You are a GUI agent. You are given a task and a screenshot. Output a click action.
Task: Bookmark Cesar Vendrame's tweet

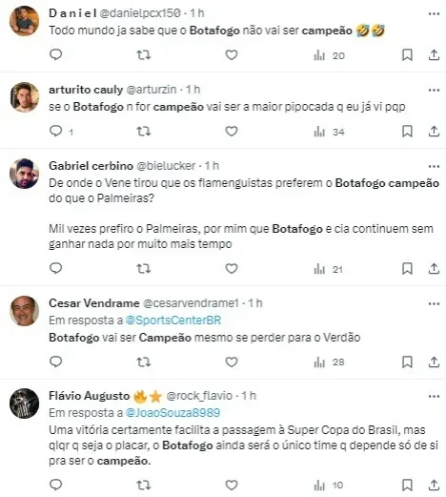coord(407,362)
